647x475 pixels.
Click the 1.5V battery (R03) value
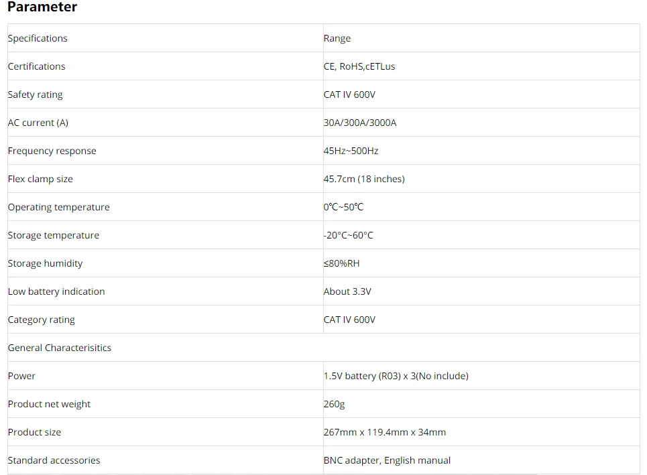point(396,376)
